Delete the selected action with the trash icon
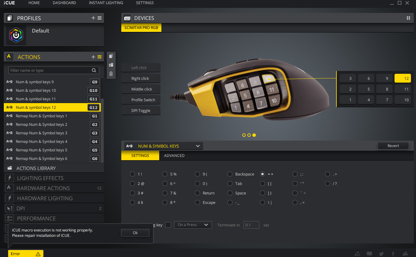Screen dimensions: 416x257 (111, 74)
